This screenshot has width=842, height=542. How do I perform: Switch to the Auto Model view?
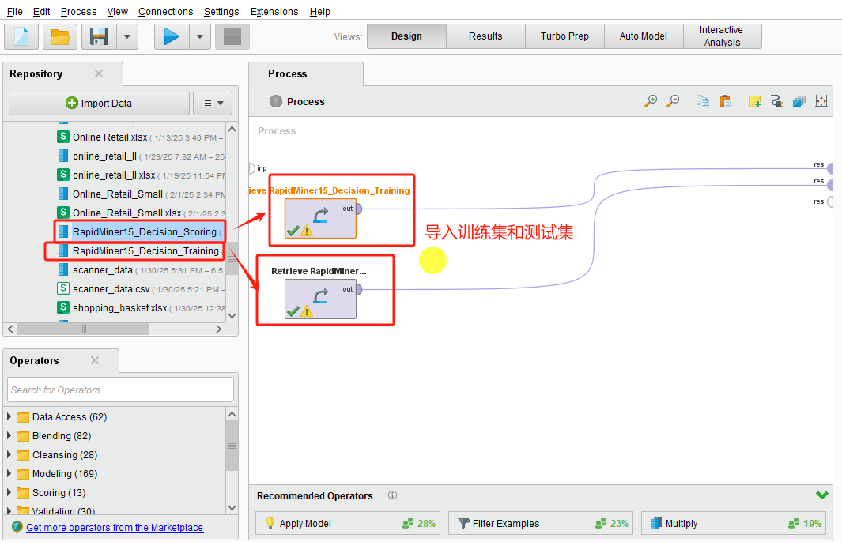[x=644, y=36]
